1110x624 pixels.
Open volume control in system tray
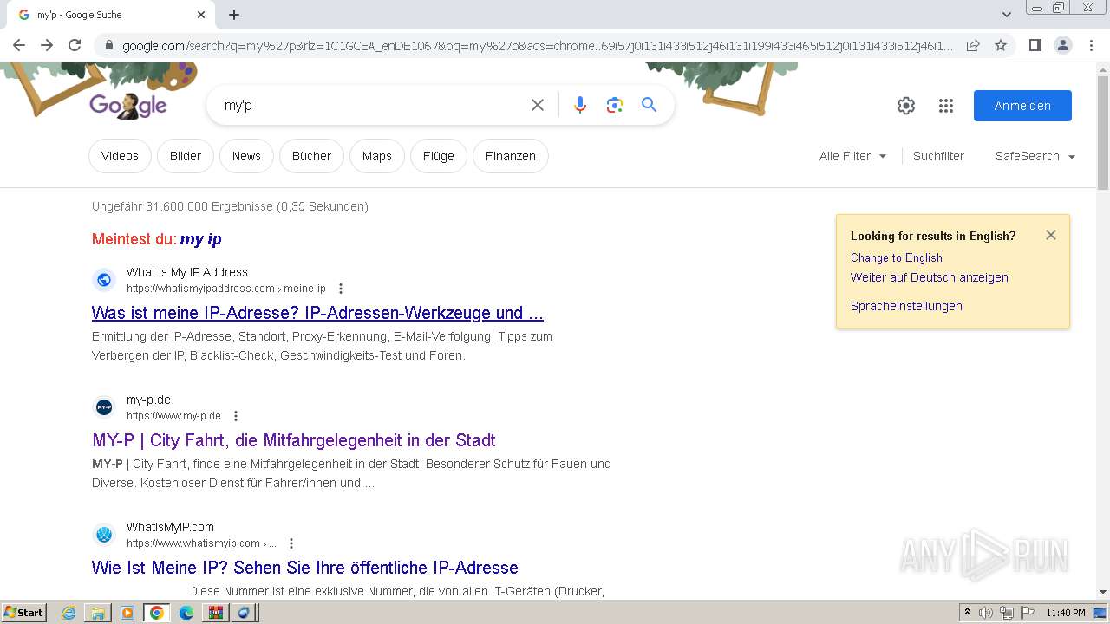point(986,613)
